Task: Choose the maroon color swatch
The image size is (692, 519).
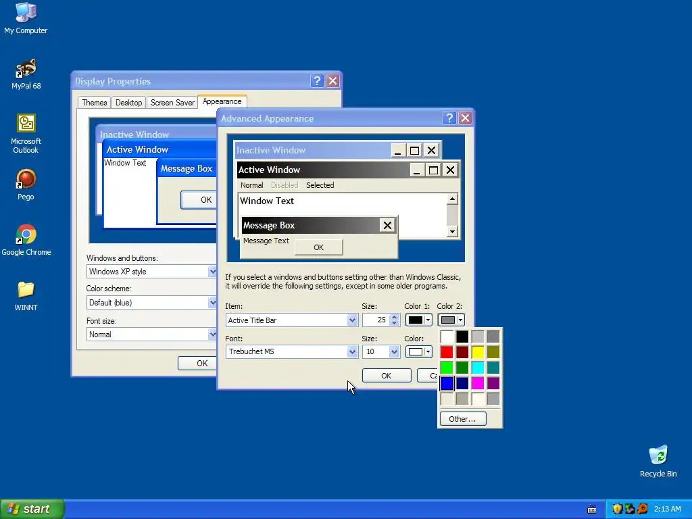Action: pos(462,352)
